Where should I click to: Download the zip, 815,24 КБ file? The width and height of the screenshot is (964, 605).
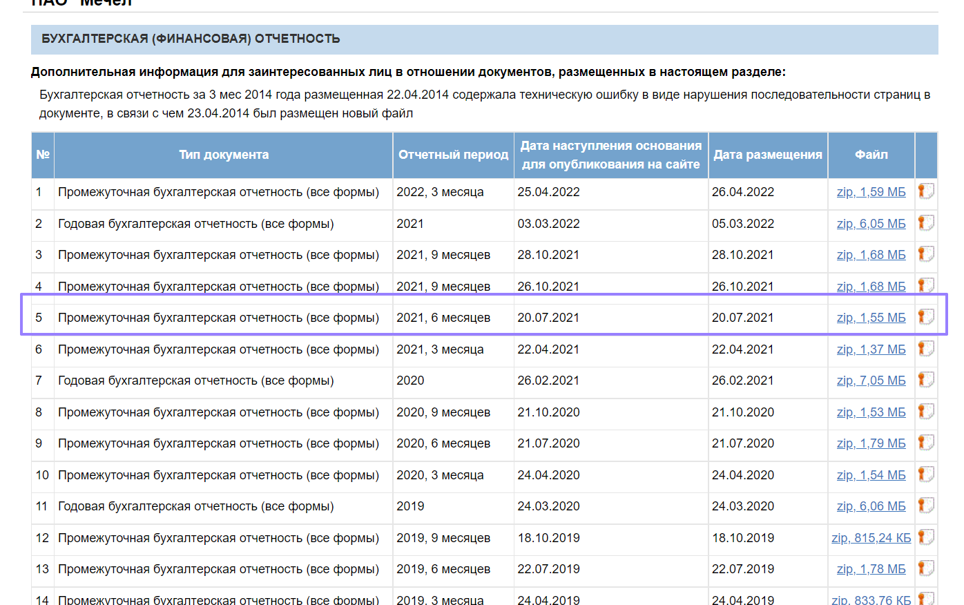tap(871, 538)
